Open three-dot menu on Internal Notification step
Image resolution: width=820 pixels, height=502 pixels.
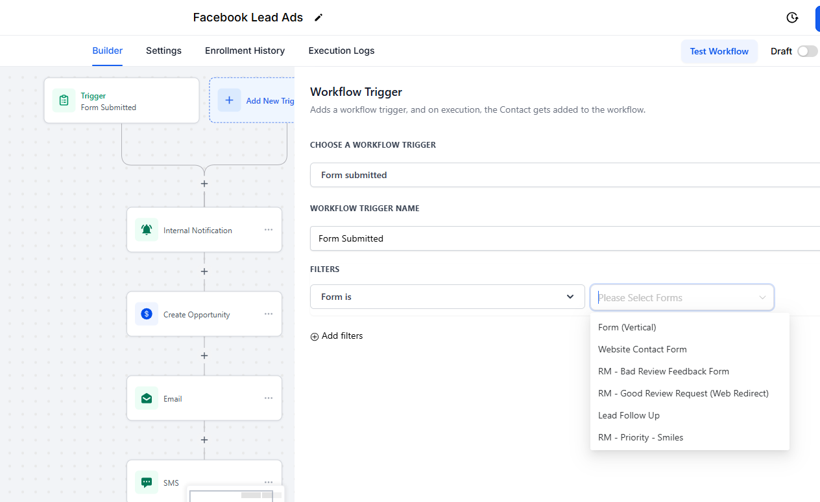(269, 230)
